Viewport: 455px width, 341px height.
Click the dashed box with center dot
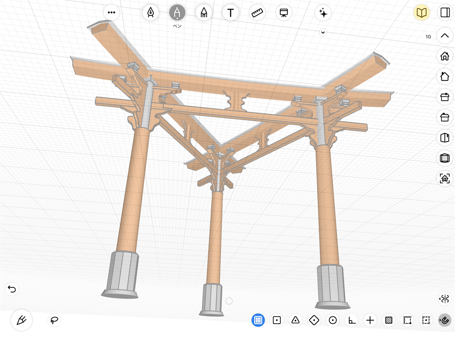coord(426,320)
